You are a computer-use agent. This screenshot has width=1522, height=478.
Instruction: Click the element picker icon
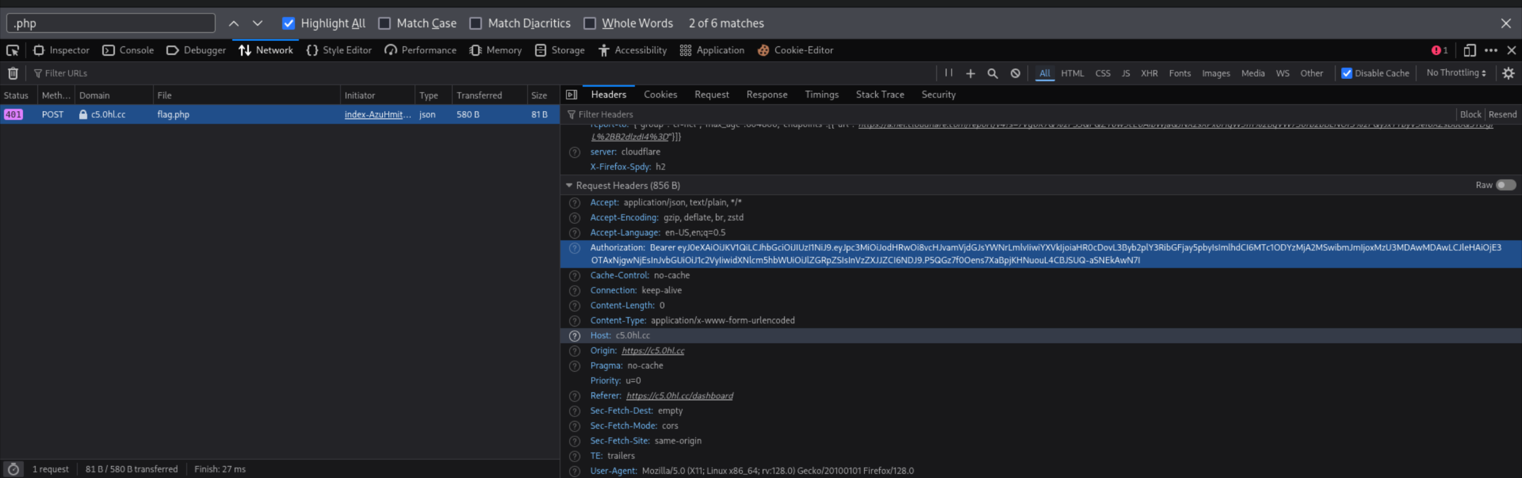12,50
